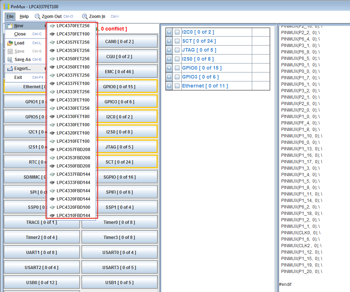Click the chip icon beside LPC4330FET180

pyautogui.click(x=52, y=117)
